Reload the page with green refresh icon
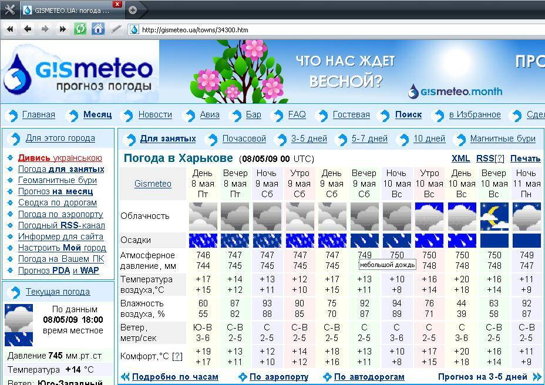The width and height of the screenshot is (545, 385). pos(80,29)
